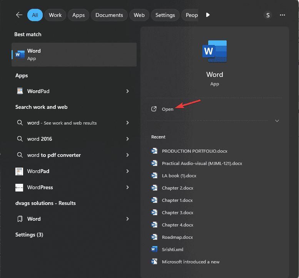299x278 pixels.
Task: Expand 'word - See work and web results'
Action: [x=127, y=123]
